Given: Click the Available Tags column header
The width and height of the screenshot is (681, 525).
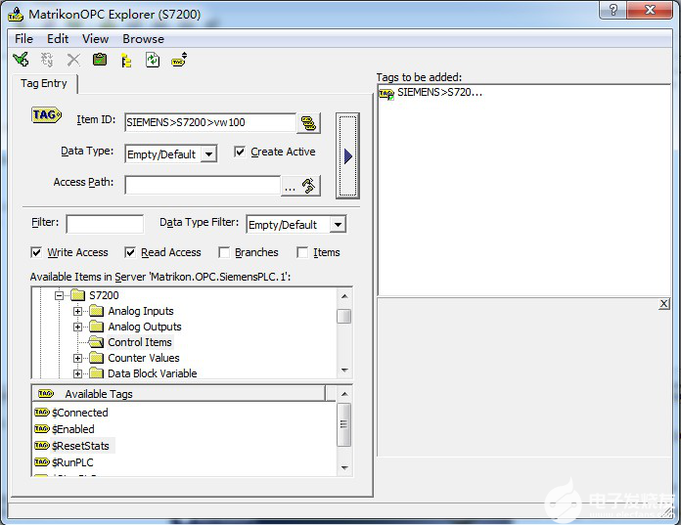Looking at the screenshot, I should coord(179,394).
